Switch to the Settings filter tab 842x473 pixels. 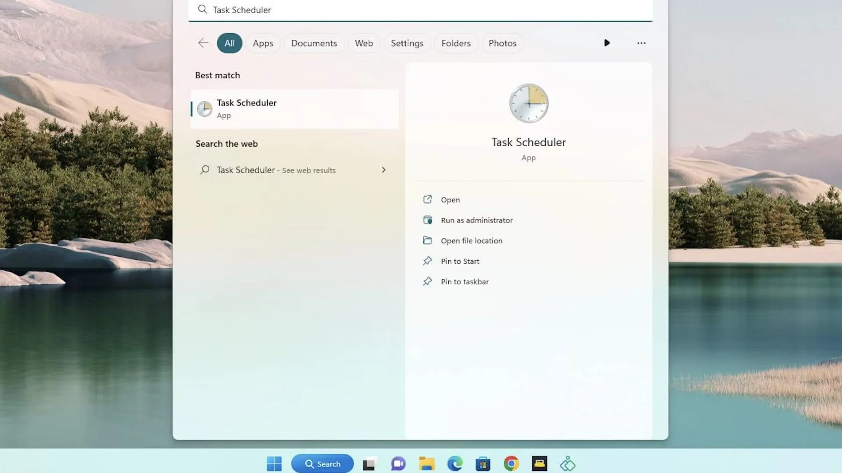[407, 43]
